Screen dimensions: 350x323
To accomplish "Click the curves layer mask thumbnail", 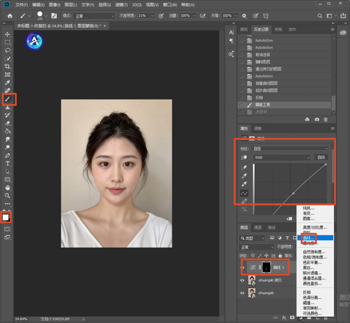I will click(x=266, y=267).
